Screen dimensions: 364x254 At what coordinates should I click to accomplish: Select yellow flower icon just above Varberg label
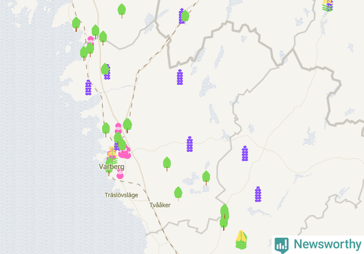coord(112,152)
